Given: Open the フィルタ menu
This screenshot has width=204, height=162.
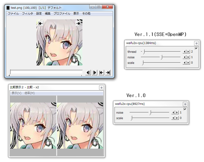Looking at the screenshot, I should coord(28,14).
